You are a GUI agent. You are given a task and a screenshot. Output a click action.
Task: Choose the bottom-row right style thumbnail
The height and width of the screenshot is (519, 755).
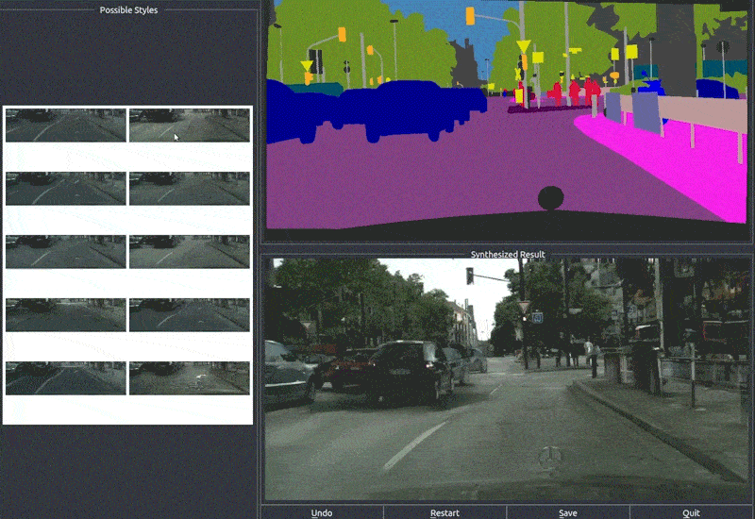[x=190, y=378]
